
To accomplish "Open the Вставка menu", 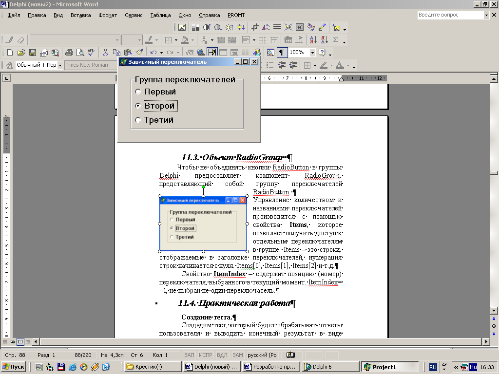I will point(80,15).
